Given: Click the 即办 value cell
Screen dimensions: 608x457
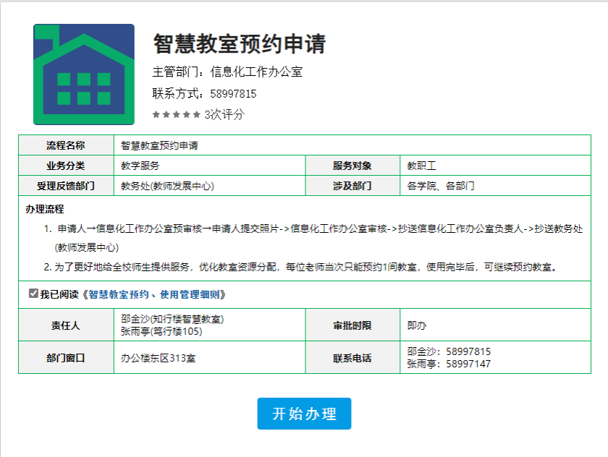Looking at the screenshot, I should click(495, 325).
